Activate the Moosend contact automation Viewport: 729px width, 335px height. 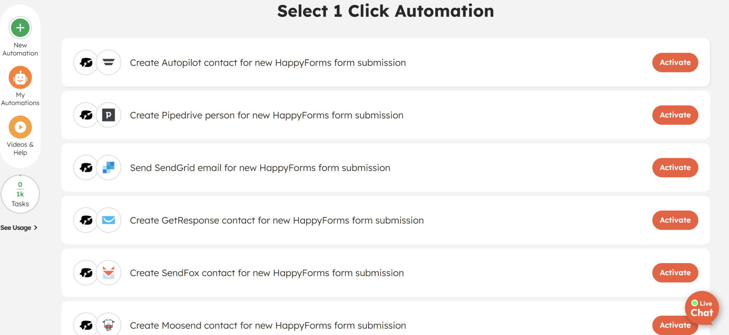[675, 325]
